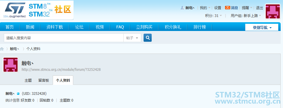Click the profile avatar beside 触电、 name
This screenshot has width=283, height=108.
(11, 65)
